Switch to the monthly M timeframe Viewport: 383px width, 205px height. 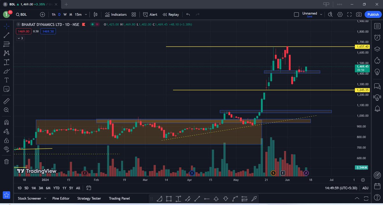(x=71, y=15)
